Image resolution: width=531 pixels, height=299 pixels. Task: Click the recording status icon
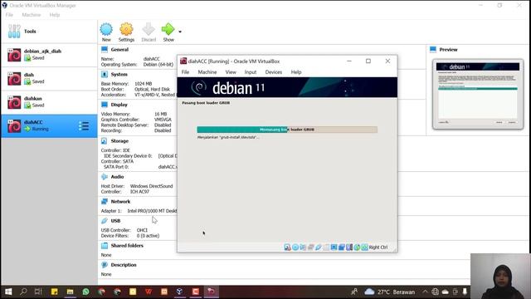pos(341,248)
